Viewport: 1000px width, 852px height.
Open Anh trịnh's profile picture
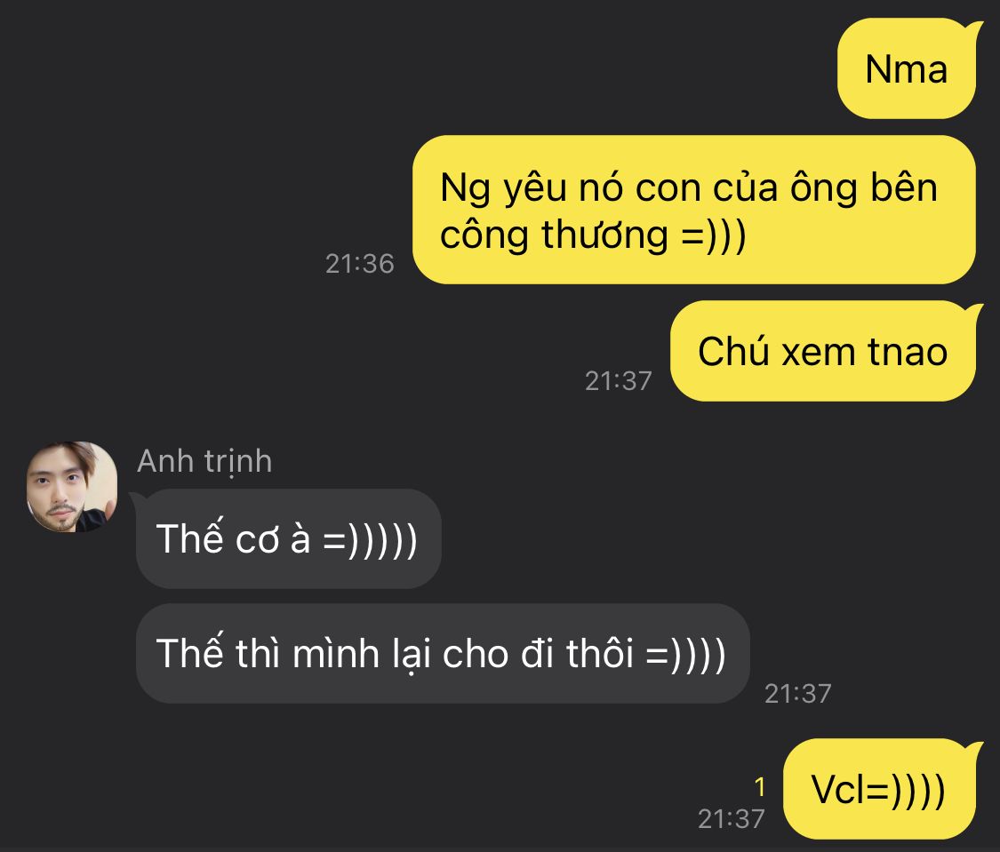72,486
